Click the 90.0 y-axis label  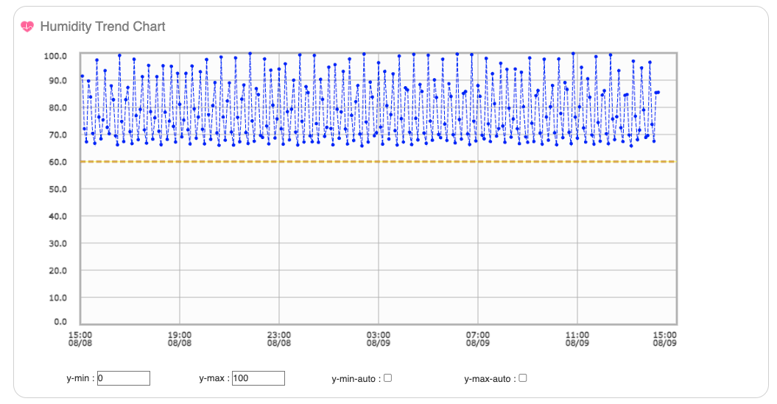(x=57, y=81)
